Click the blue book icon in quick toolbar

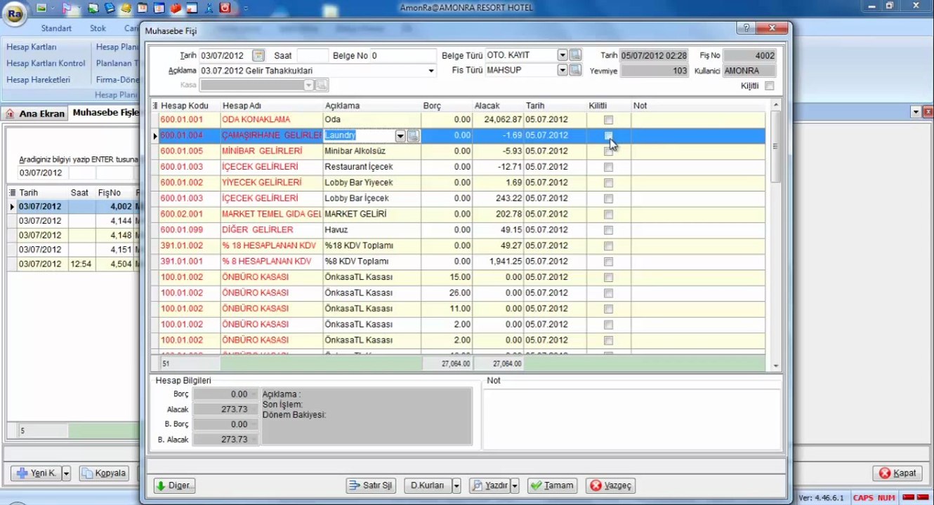[110, 8]
